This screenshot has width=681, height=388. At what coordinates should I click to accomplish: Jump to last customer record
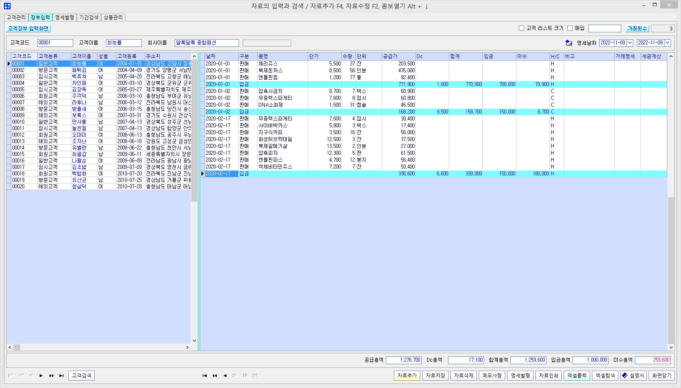pos(61,375)
